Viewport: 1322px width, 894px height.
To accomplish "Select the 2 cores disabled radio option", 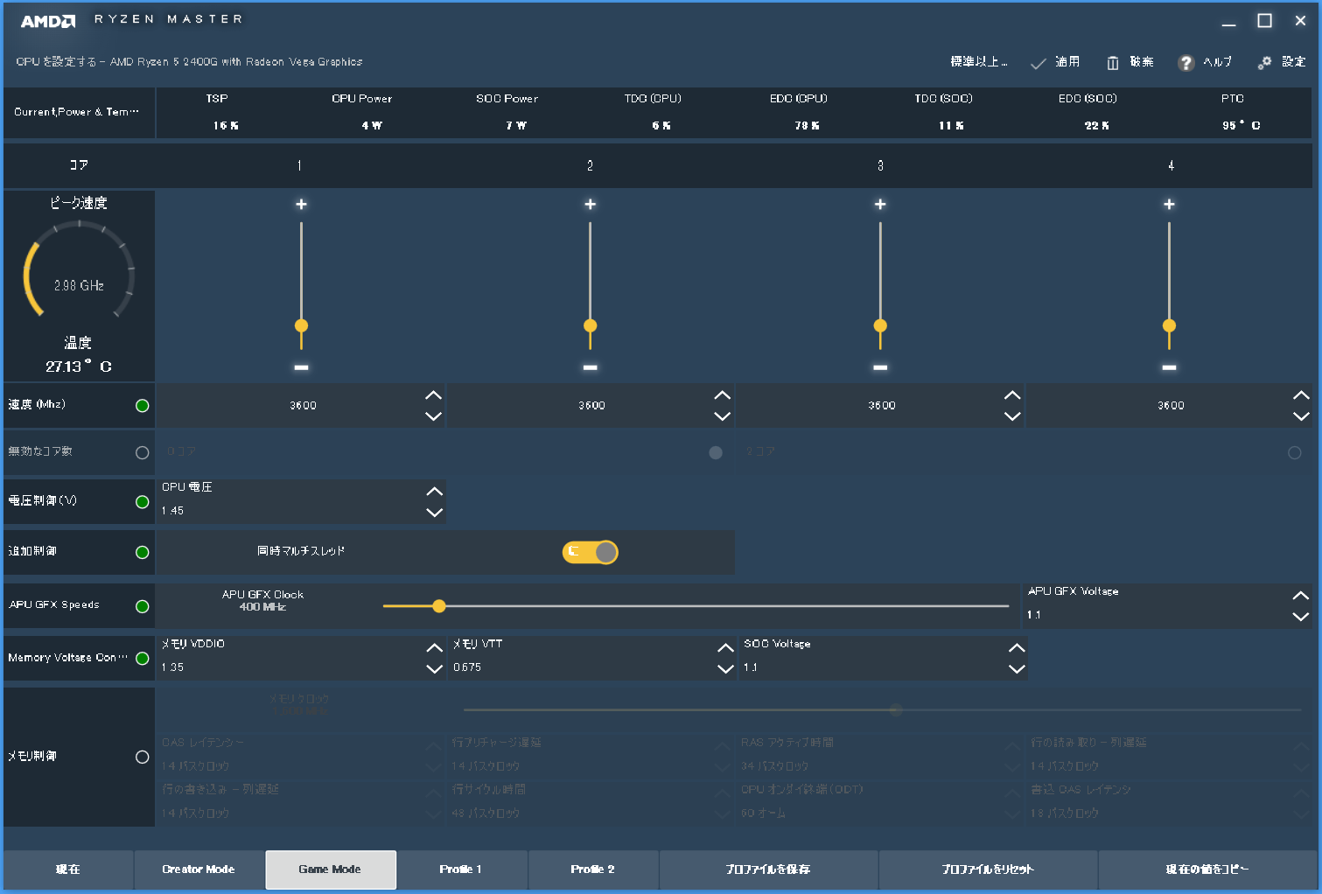I will click(1295, 453).
